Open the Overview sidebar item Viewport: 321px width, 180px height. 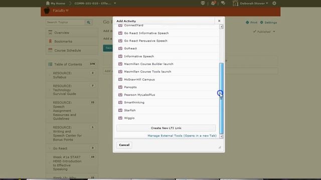(72, 32)
